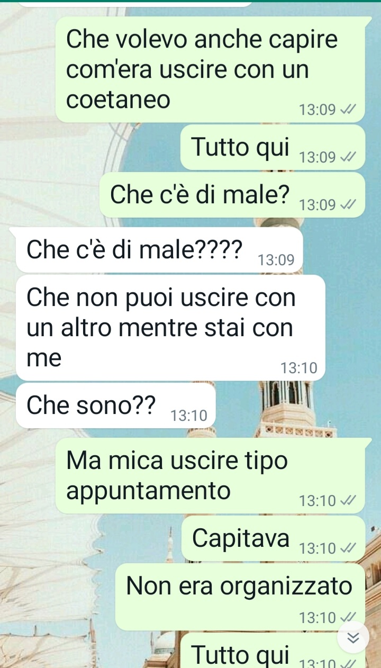Tap the partially visible 'Tutto qui' message at bottom
This screenshot has width=381, height=668.
point(273,651)
